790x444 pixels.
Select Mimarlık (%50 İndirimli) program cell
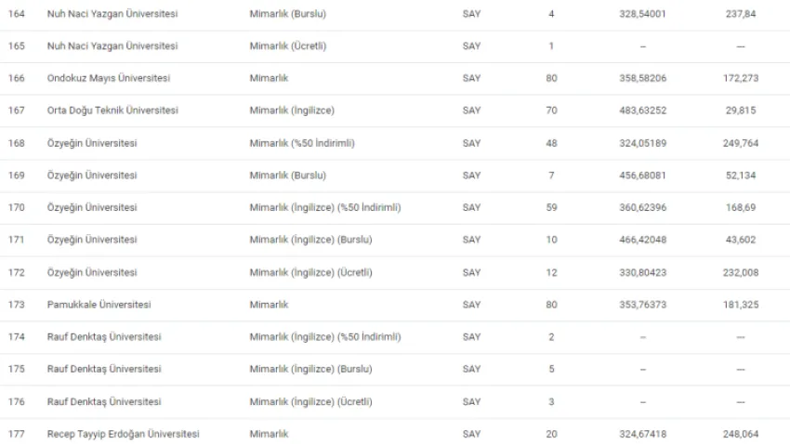click(302, 143)
